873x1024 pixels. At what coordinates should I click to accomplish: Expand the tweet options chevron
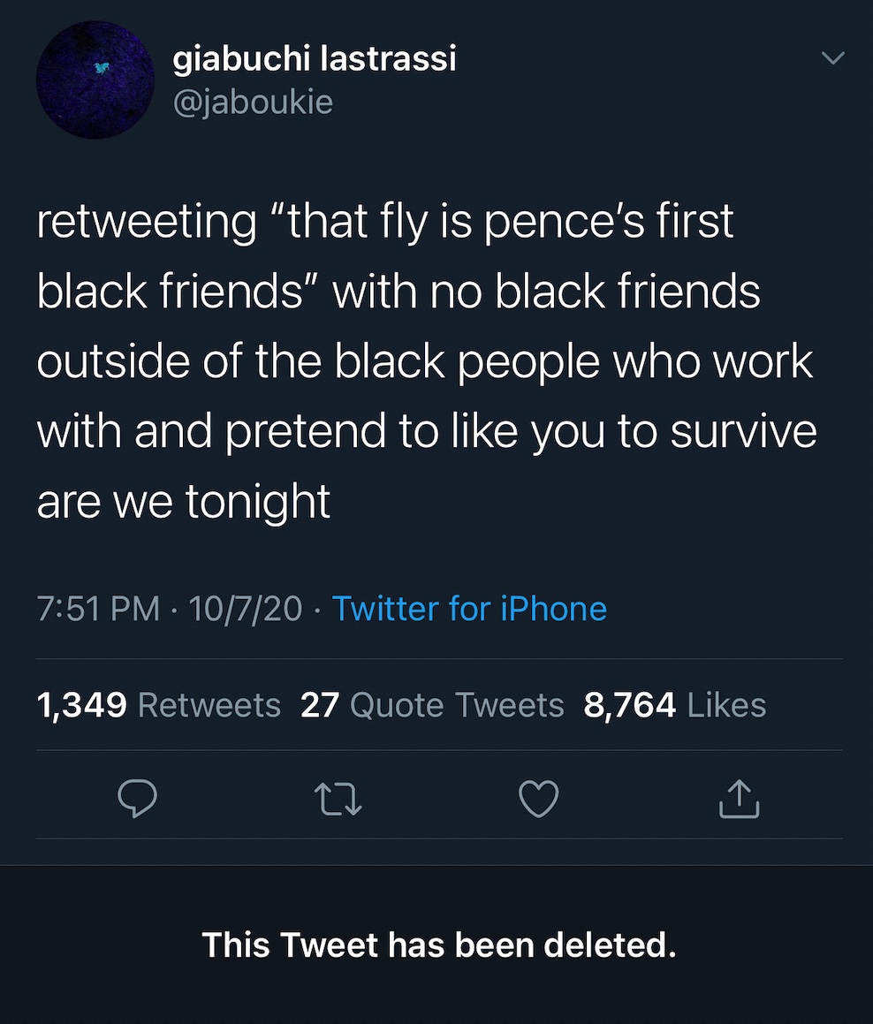pyautogui.click(x=832, y=59)
